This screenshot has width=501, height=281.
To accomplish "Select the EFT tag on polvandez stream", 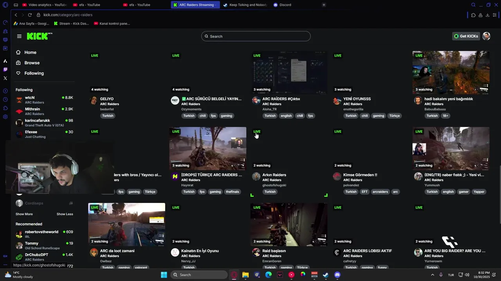I will tap(364, 192).
